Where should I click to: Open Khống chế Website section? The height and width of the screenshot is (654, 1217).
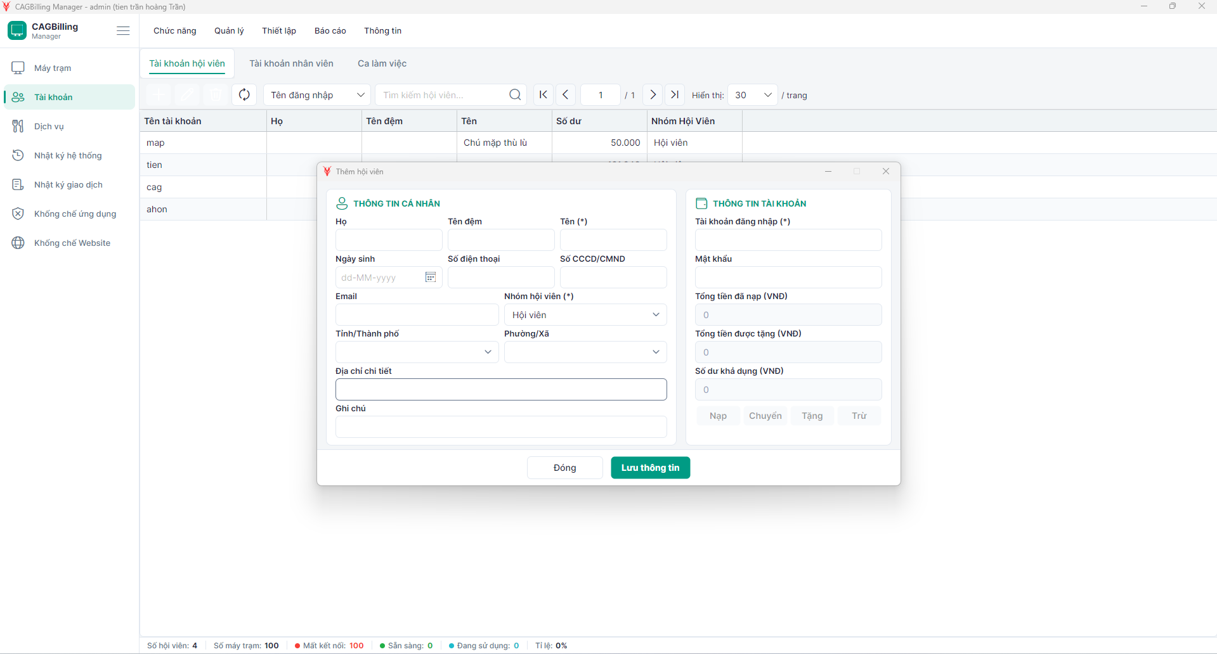pyautogui.click(x=68, y=243)
